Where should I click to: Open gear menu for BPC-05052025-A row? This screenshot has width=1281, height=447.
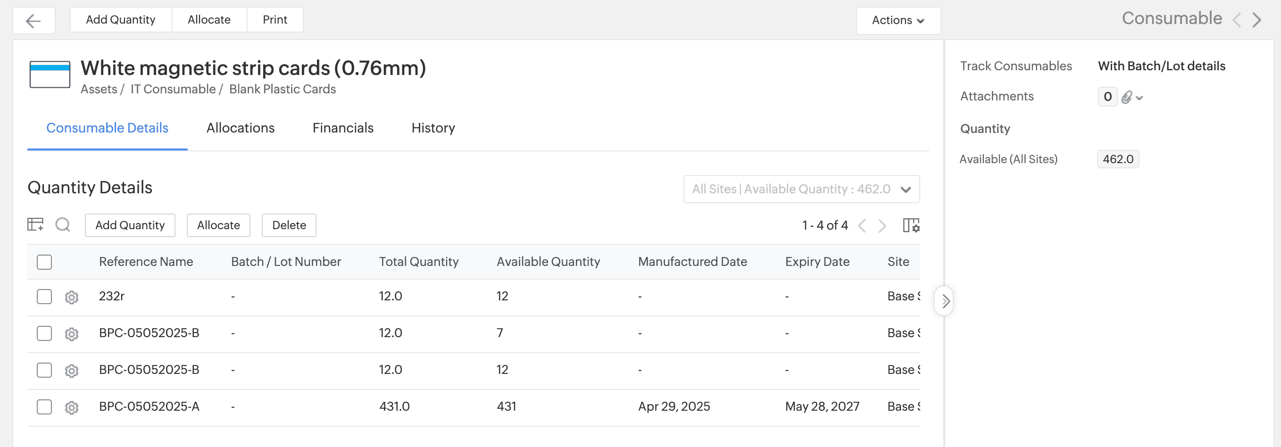pyautogui.click(x=72, y=408)
